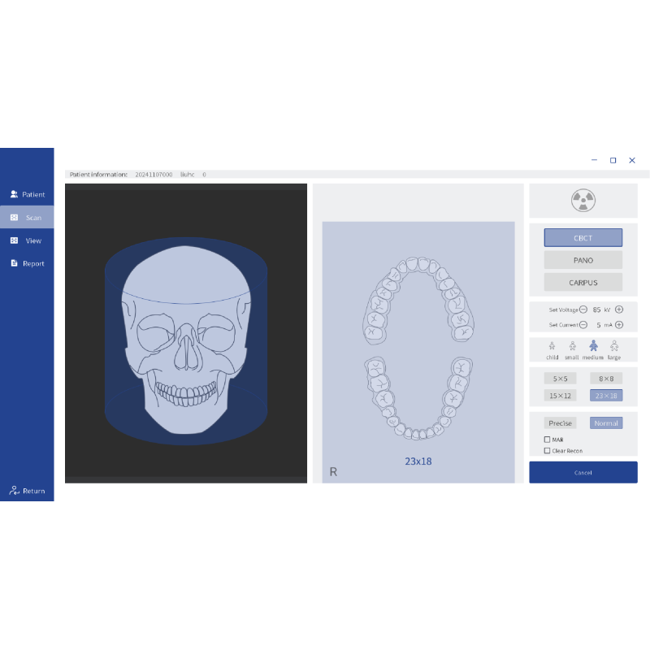Click the skull 3D preview
Viewport: 650px width, 650px height.
[x=186, y=340]
